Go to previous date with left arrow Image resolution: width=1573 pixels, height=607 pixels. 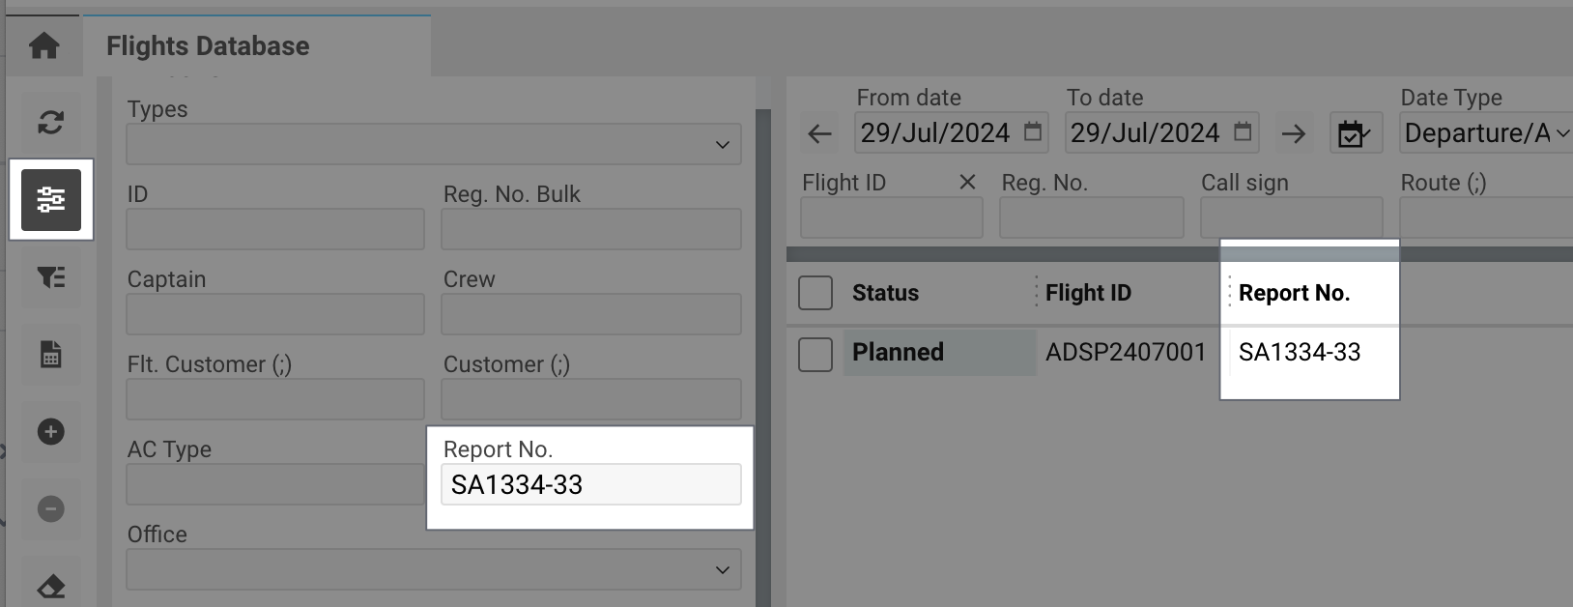pos(819,133)
